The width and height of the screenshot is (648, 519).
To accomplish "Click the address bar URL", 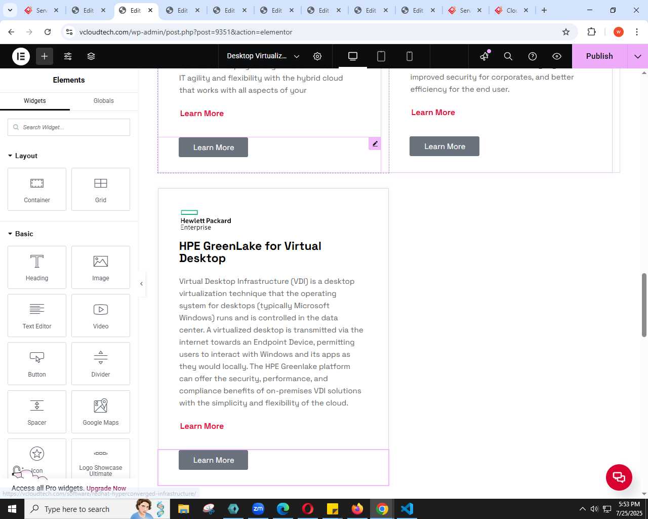I will click(186, 32).
